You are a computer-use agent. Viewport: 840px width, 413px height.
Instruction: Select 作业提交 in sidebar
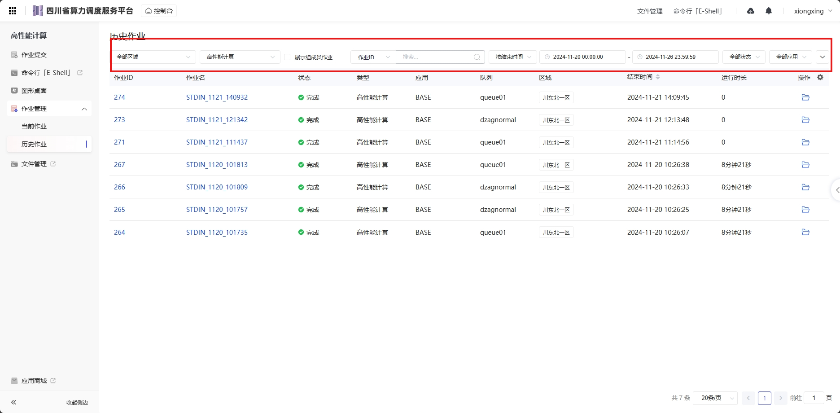34,55
